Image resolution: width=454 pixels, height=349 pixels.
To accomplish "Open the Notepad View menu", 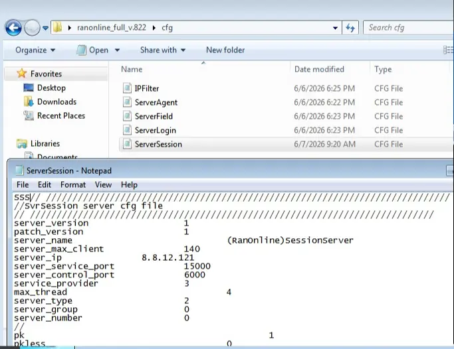I will [104, 184].
